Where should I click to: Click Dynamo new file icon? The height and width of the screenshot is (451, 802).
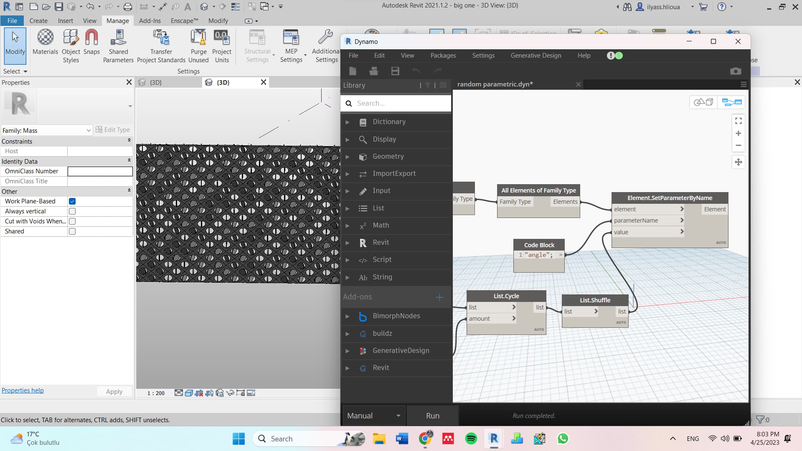point(353,71)
